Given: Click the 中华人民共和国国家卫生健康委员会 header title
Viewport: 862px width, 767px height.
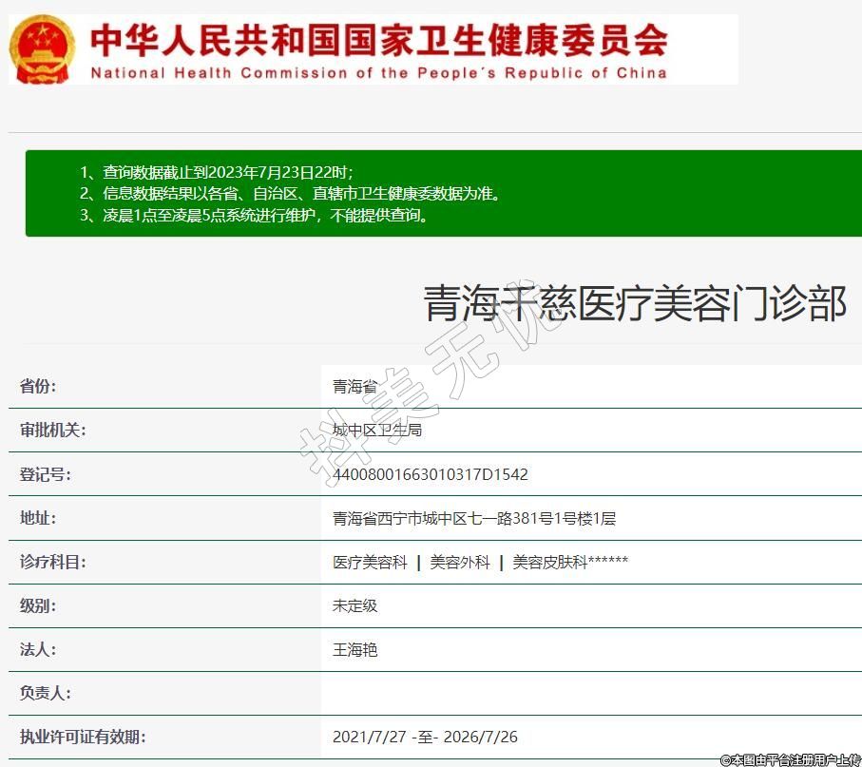Looking at the screenshot, I should pos(378,38).
